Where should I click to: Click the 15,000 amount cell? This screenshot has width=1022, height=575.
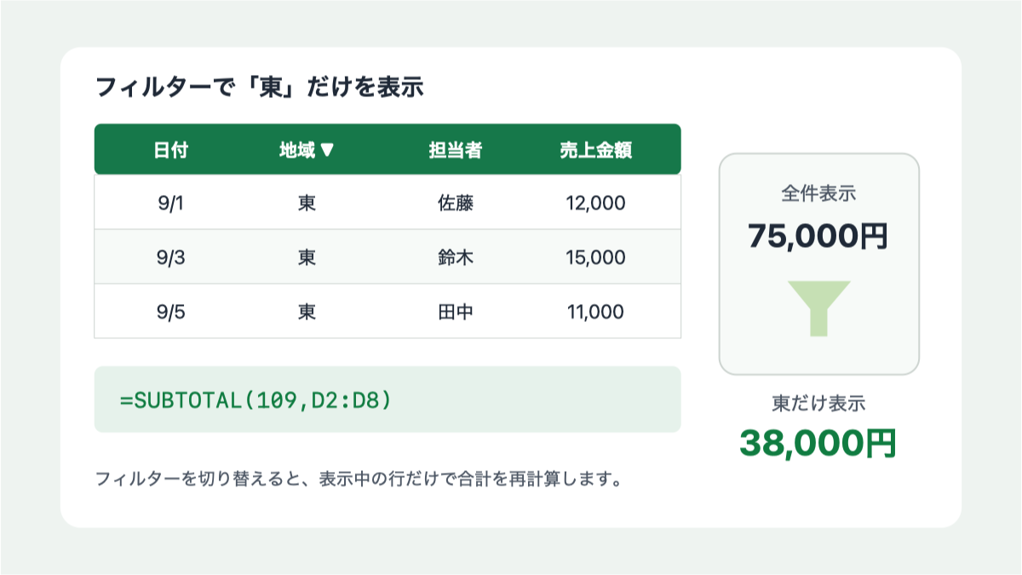(596, 257)
